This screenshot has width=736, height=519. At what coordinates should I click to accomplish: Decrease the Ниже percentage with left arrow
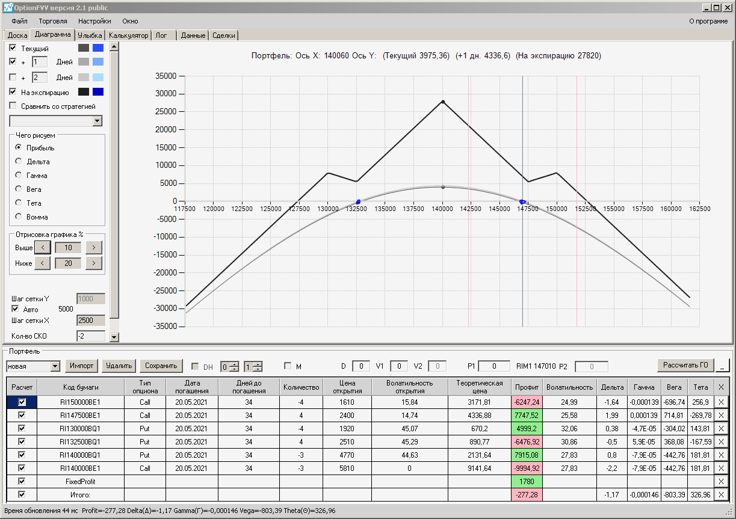42,263
